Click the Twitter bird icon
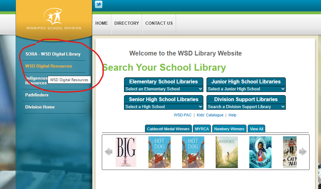The image size is (321, 189). pyautogui.click(x=99, y=4)
